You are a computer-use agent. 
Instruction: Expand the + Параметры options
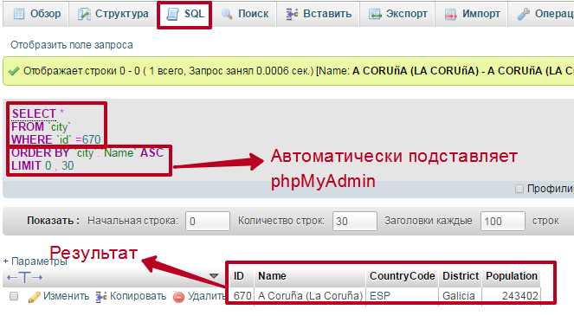point(35,261)
